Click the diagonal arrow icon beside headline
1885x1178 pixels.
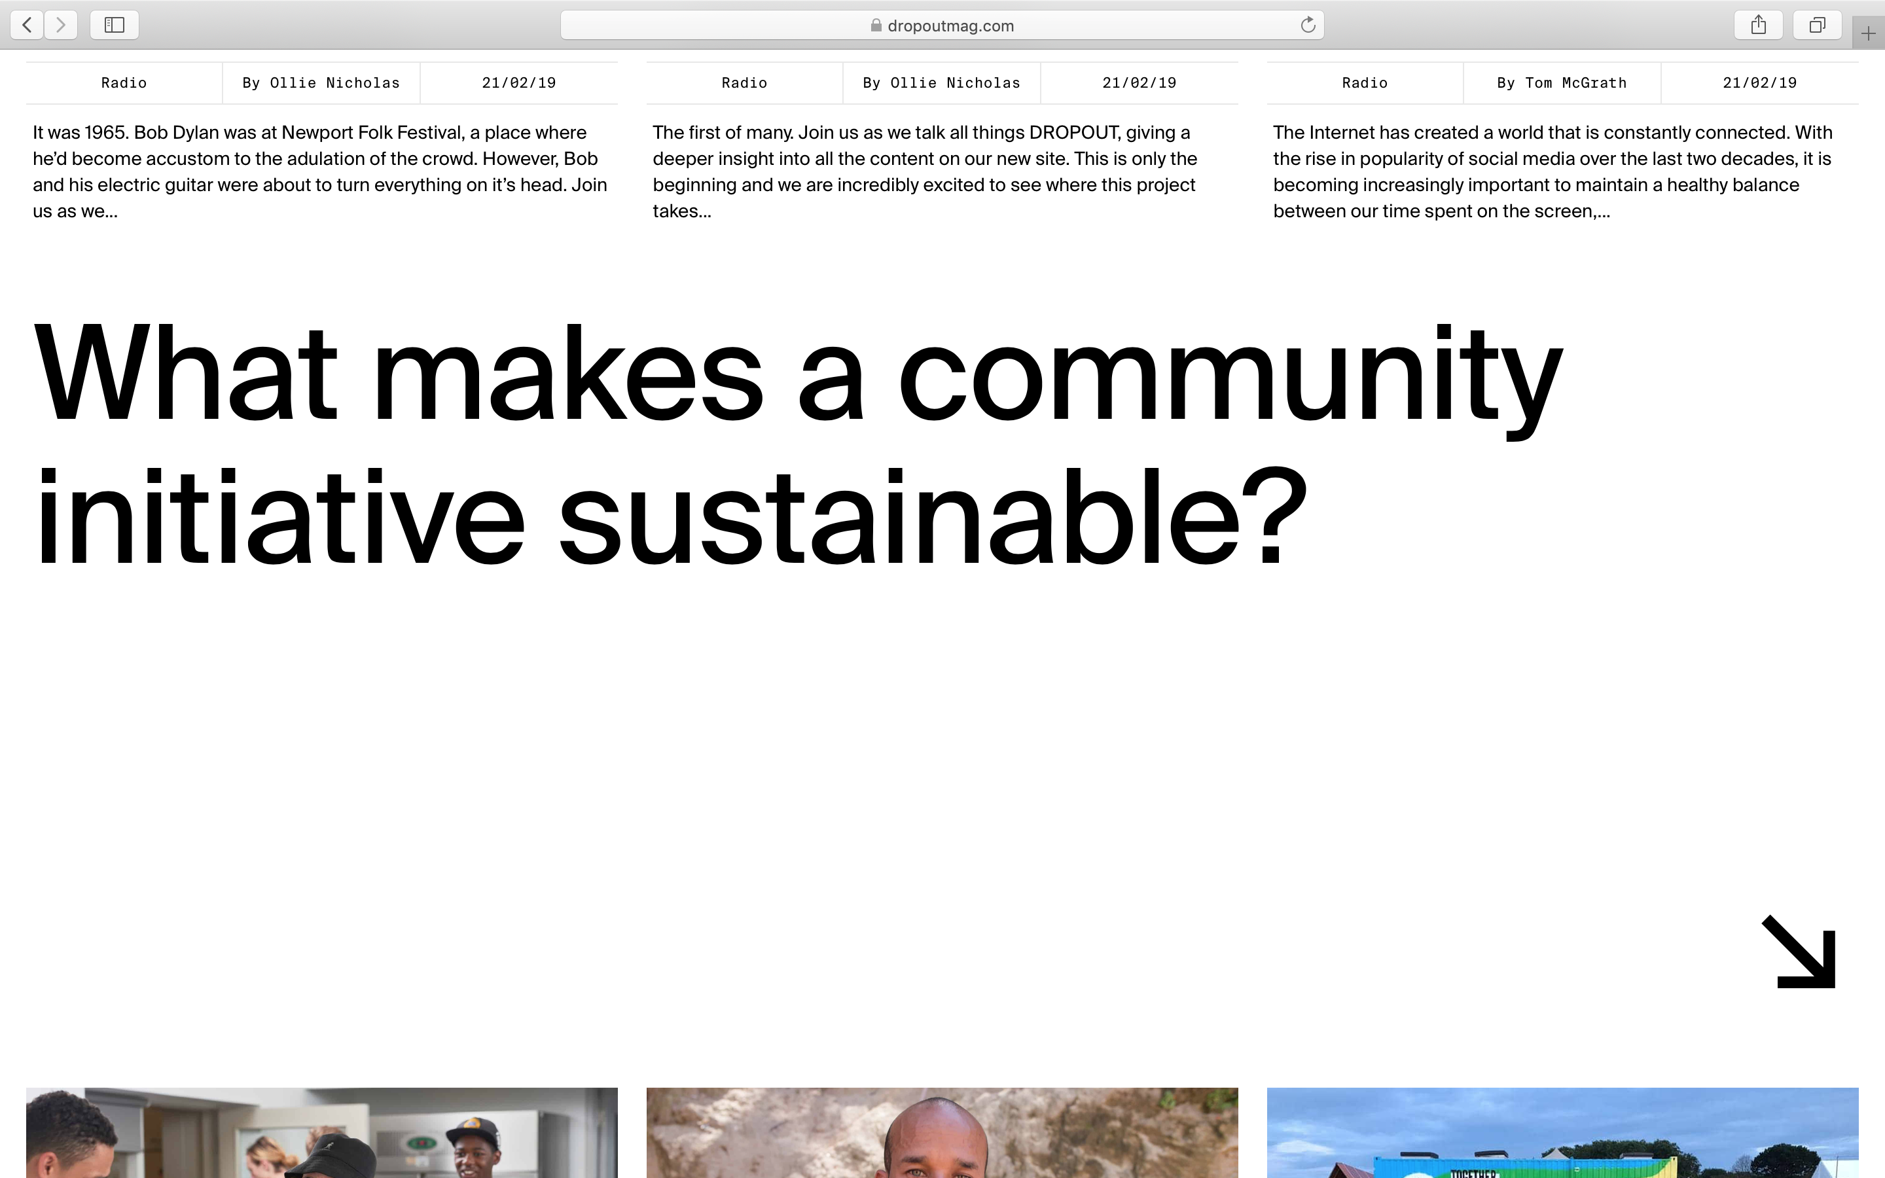tap(1799, 952)
